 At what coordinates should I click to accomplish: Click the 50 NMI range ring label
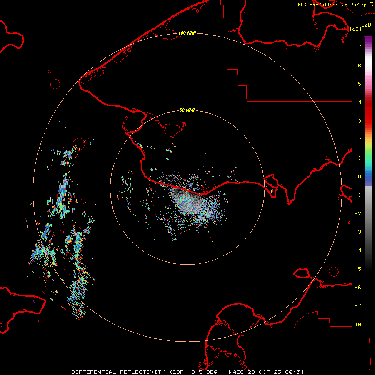click(187, 110)
